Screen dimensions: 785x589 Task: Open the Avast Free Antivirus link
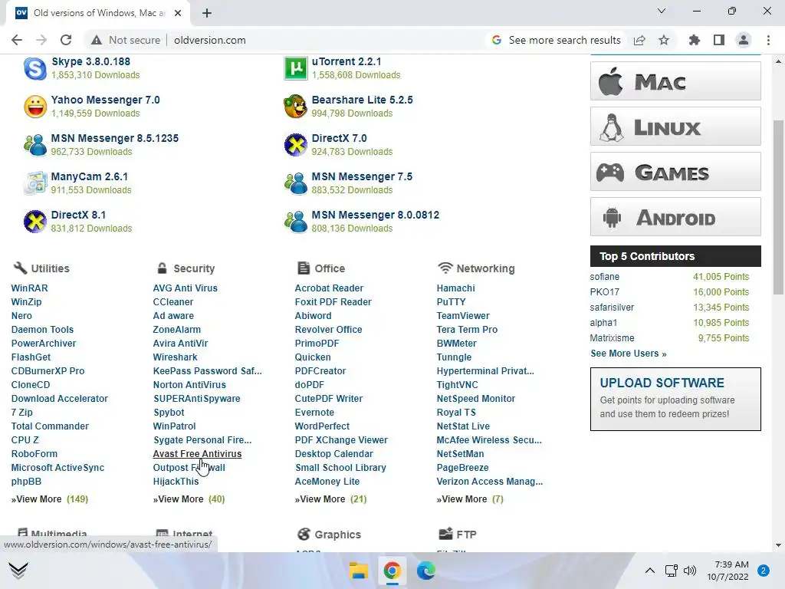(197, 454)
